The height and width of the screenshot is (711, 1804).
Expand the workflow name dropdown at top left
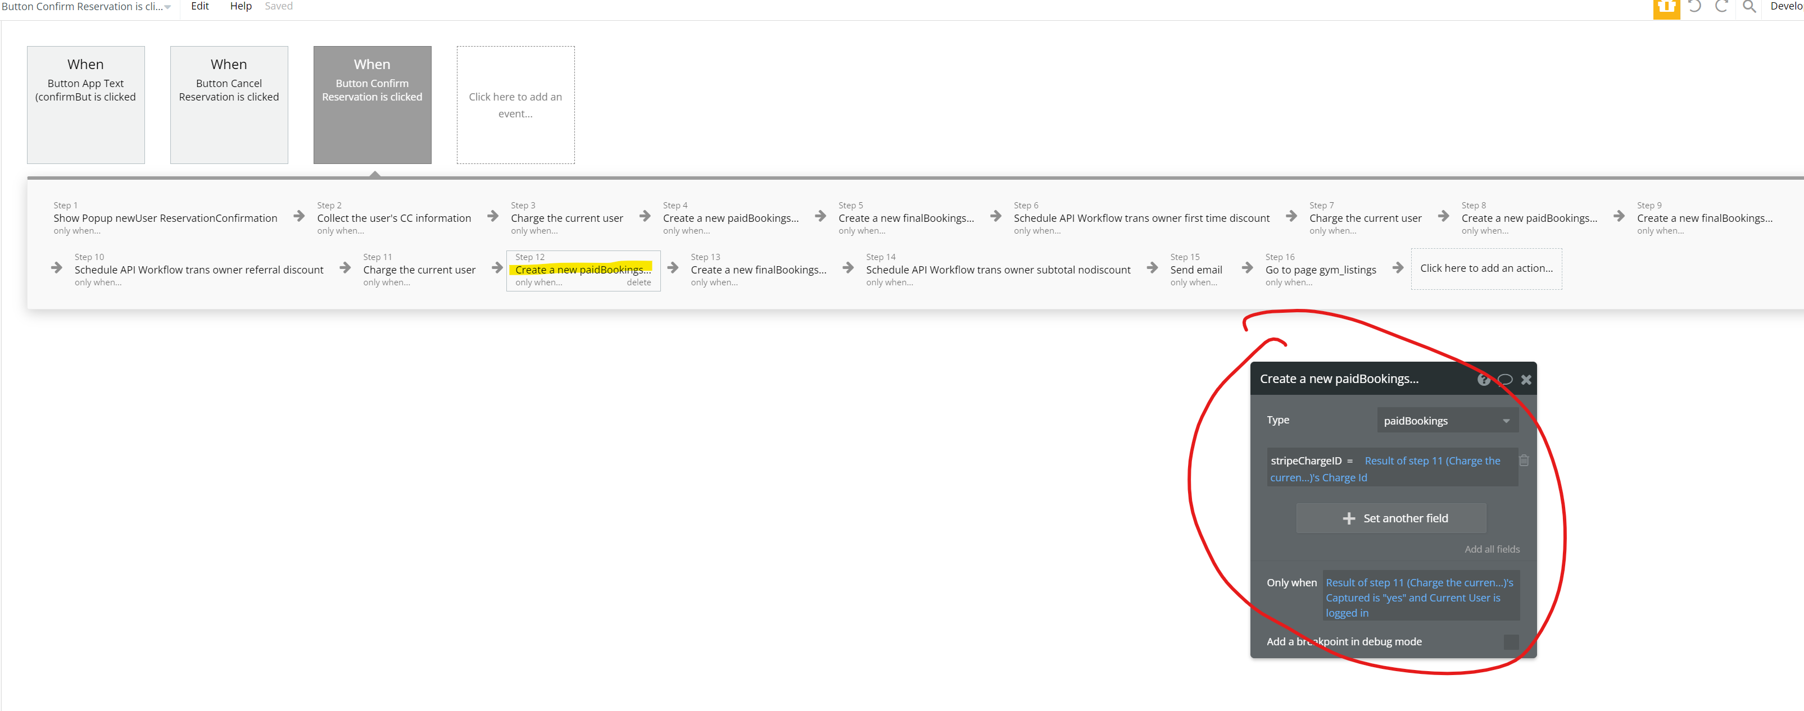pyautogui.click(x=167, y=7)
